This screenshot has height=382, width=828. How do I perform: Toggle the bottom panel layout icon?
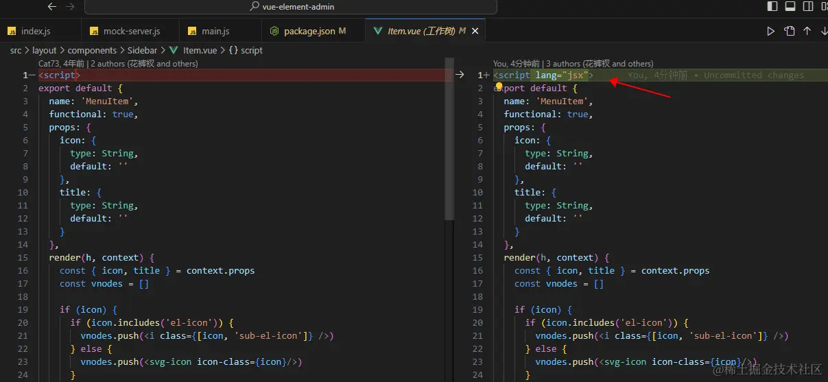[790, 6]
